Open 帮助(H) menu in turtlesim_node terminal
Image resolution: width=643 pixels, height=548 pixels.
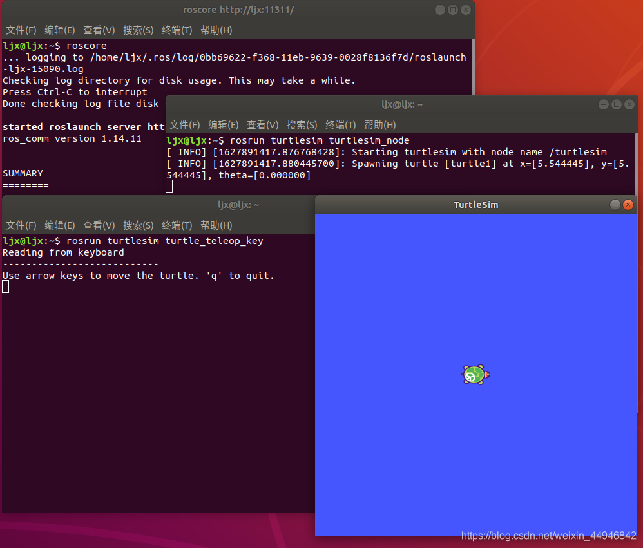(x=379, y=125)
